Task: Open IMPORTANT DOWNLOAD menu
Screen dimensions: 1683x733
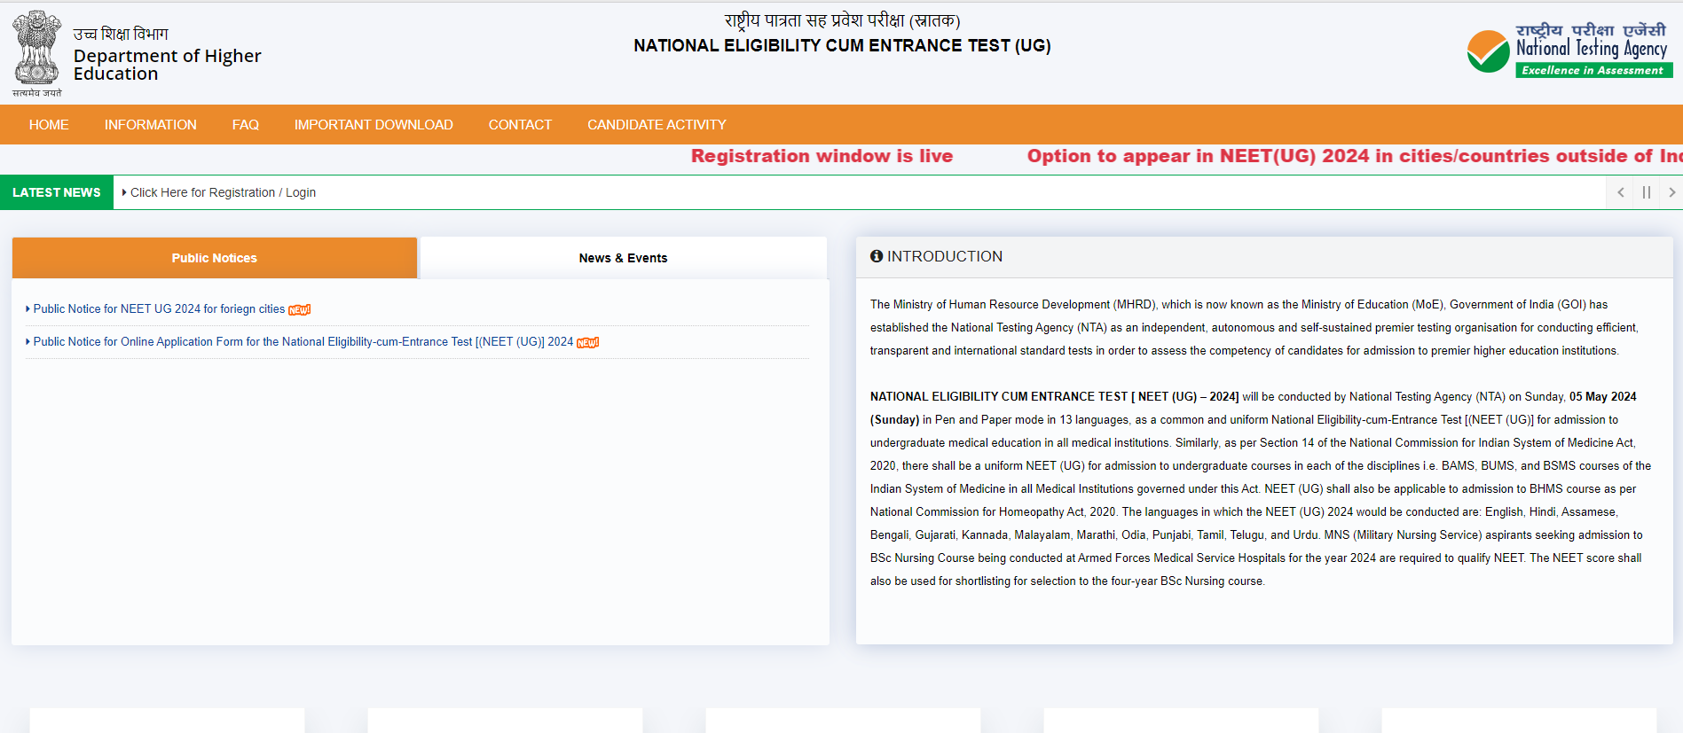Action: [374, 125]
